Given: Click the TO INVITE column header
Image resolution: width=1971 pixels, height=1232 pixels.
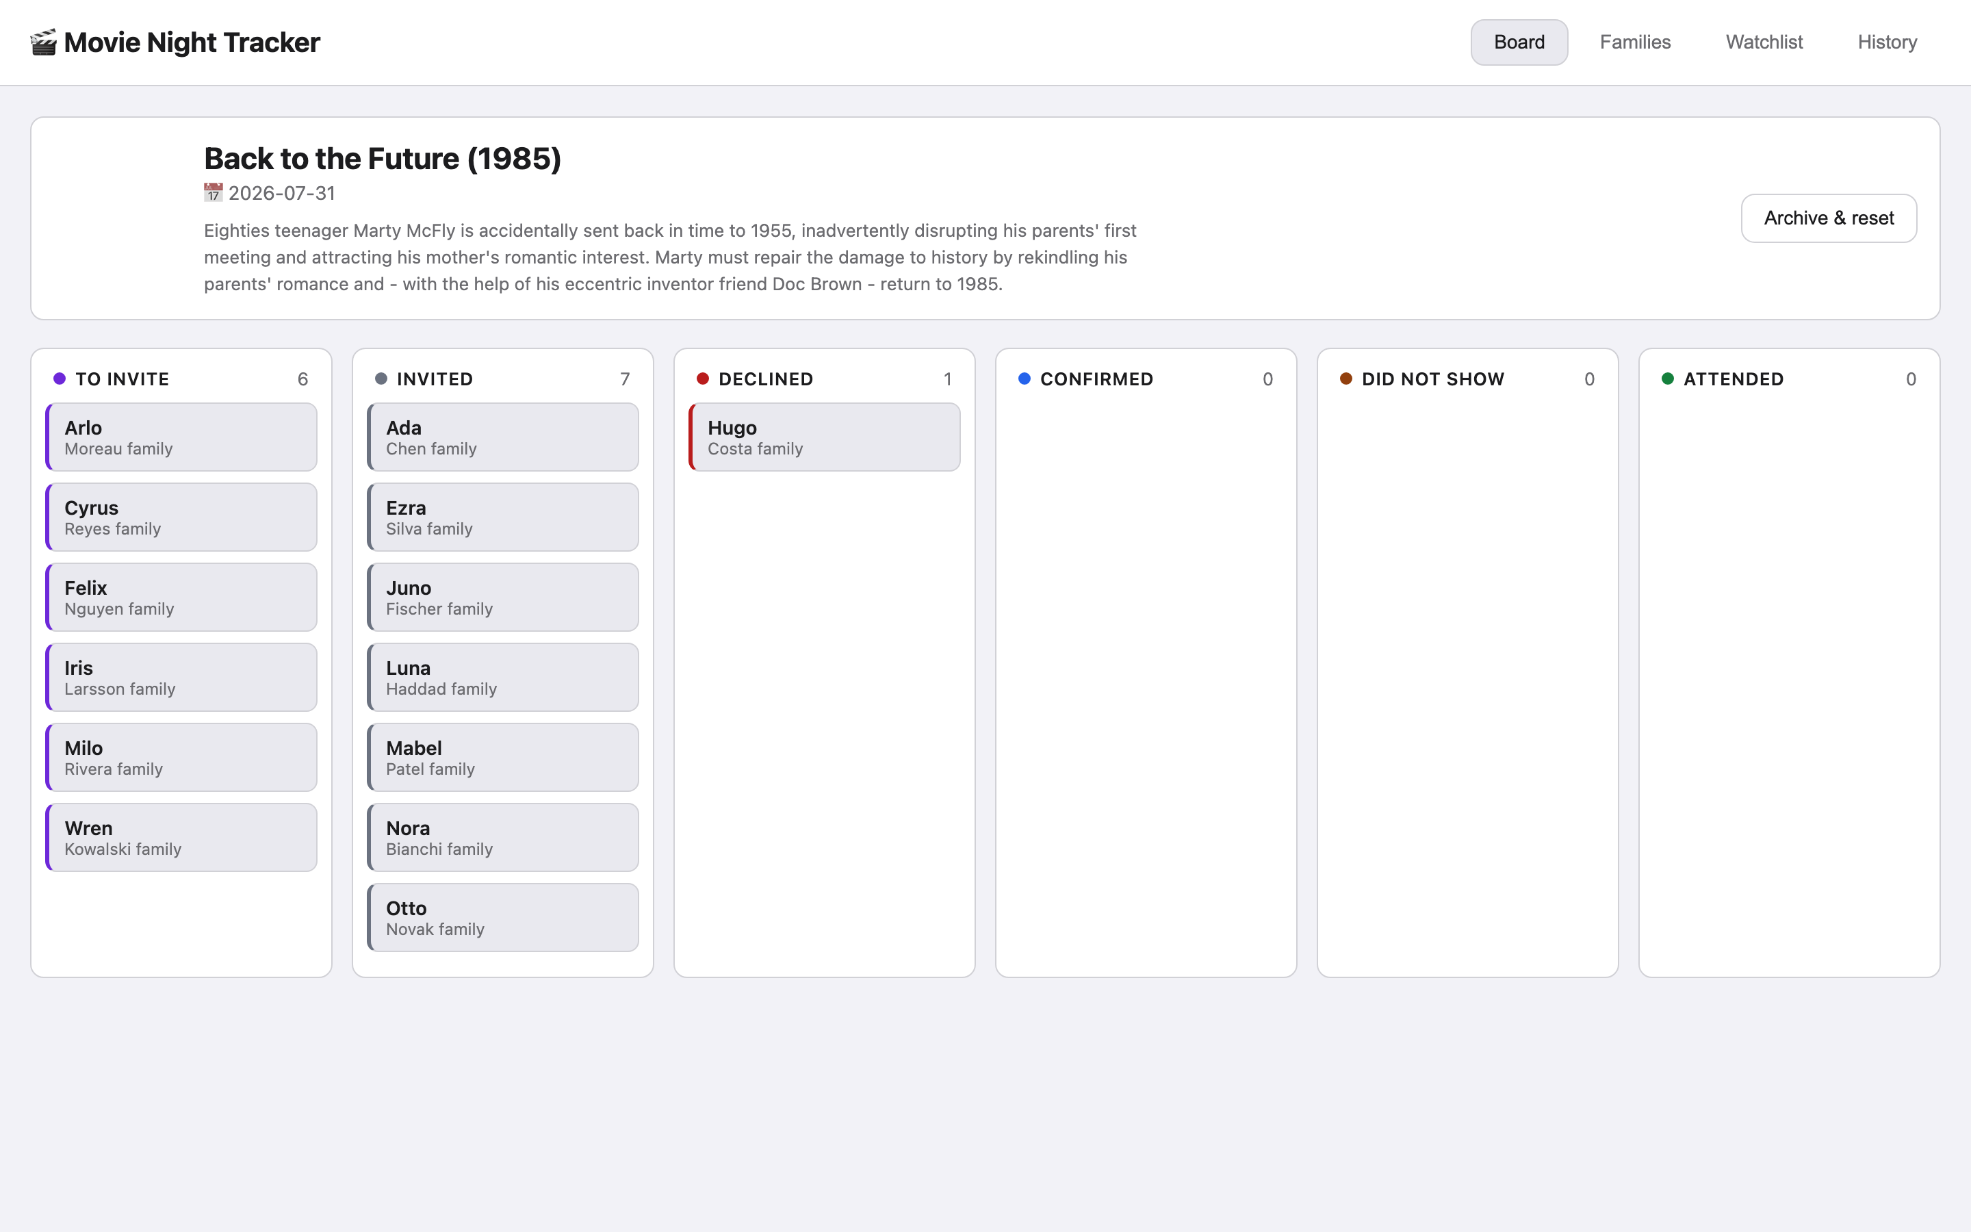Looking at the screenshot, I should coord(123,379).
